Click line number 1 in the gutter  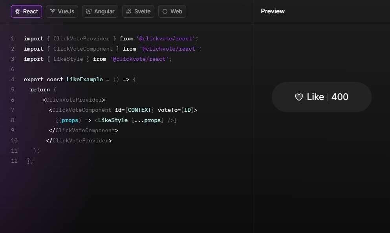pyautogui.click(x=13, y=39)
